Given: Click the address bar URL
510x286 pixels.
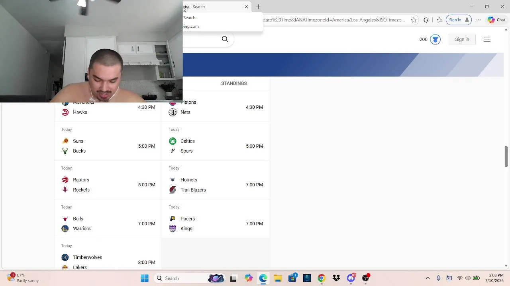Looking at the screenshot, I should pos(334,20).
